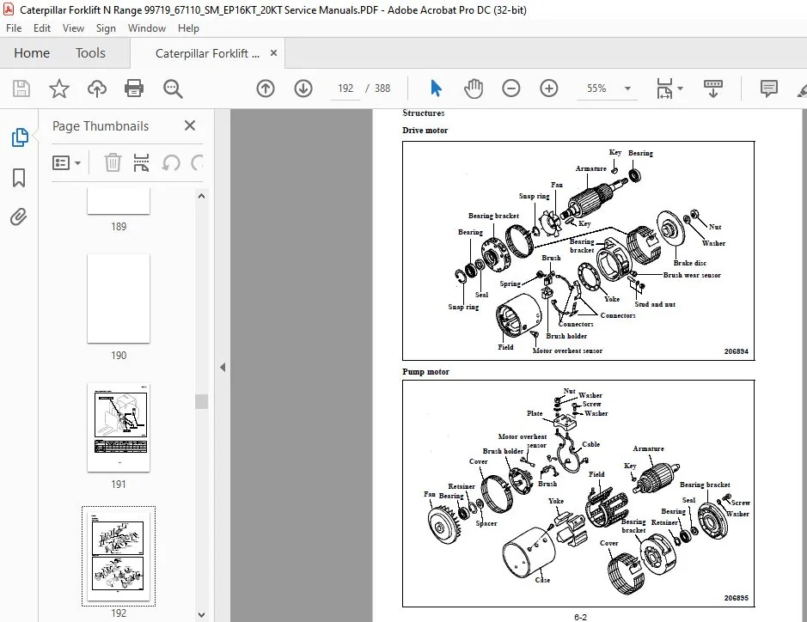Image resolution: width=807 pixels, height=622 pixels.
Task: Zoom in with the plus icon
Action: tap(548, 88)
